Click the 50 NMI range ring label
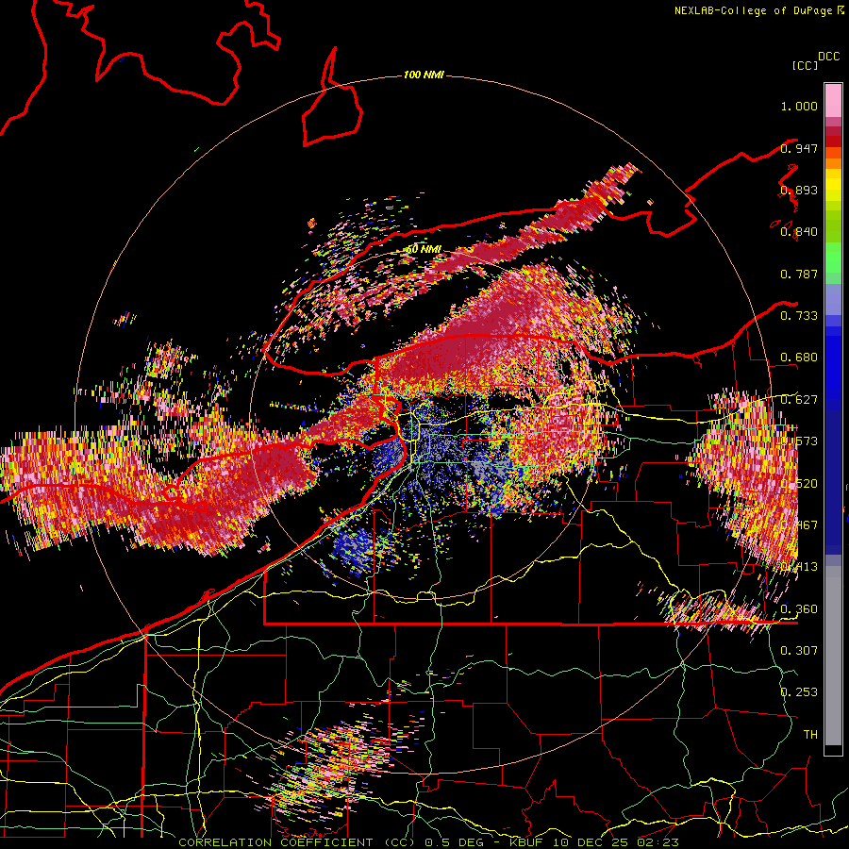 point(424,250)
